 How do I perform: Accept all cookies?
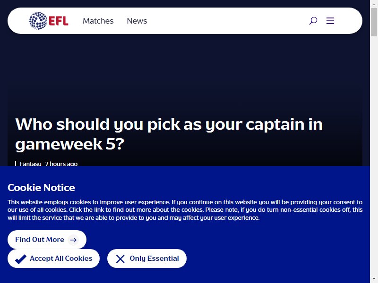tap(53, 258)
